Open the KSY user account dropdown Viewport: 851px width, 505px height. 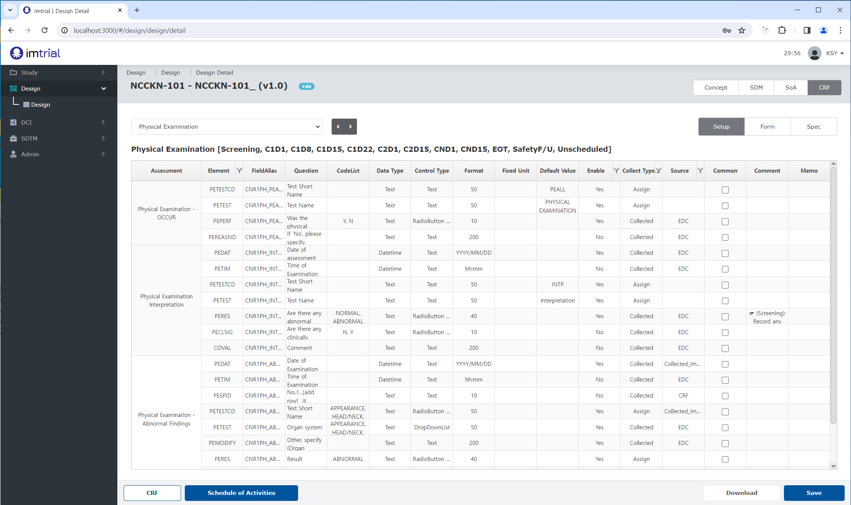826,53
